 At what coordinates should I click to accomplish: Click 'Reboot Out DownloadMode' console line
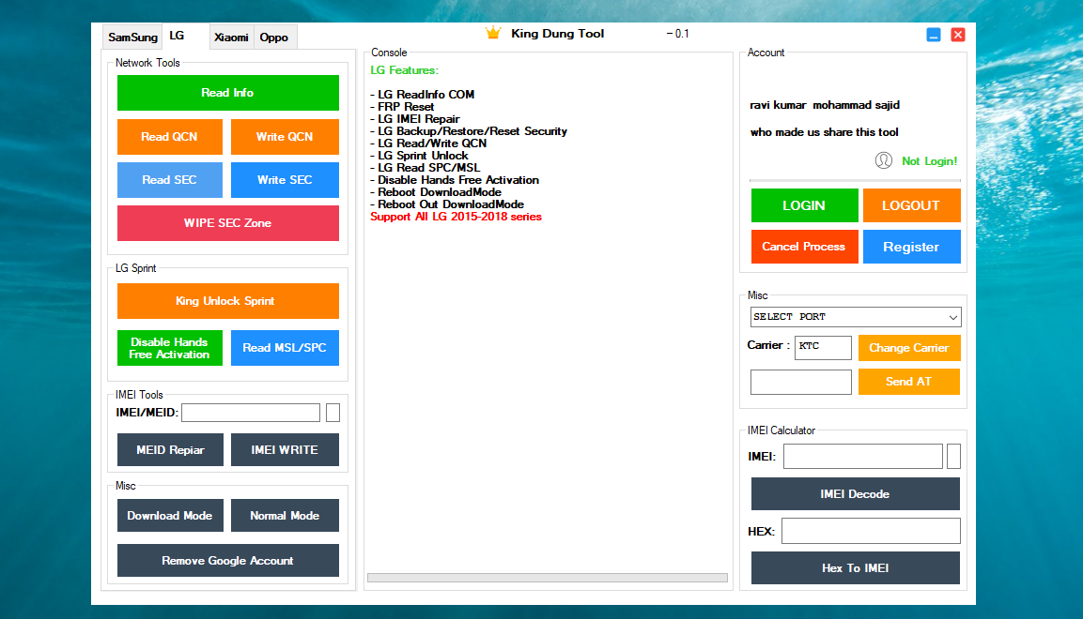pyautogui.click(x=447, y=204)
